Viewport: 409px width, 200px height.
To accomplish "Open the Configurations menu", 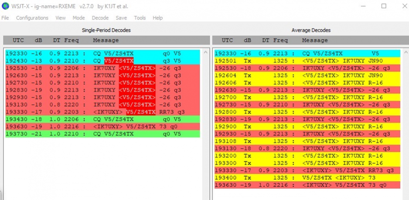I will (x=32, y=18).
